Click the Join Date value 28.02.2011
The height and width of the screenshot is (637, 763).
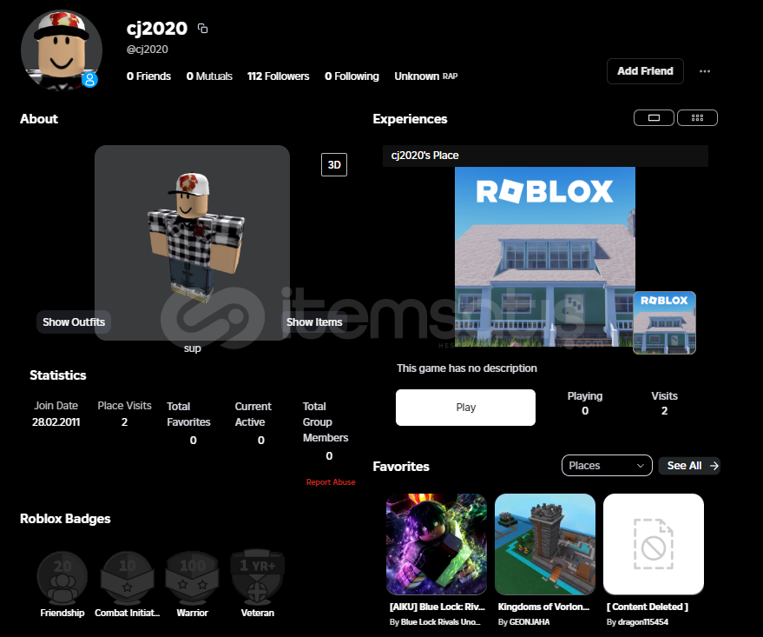[x=56, y=421]
